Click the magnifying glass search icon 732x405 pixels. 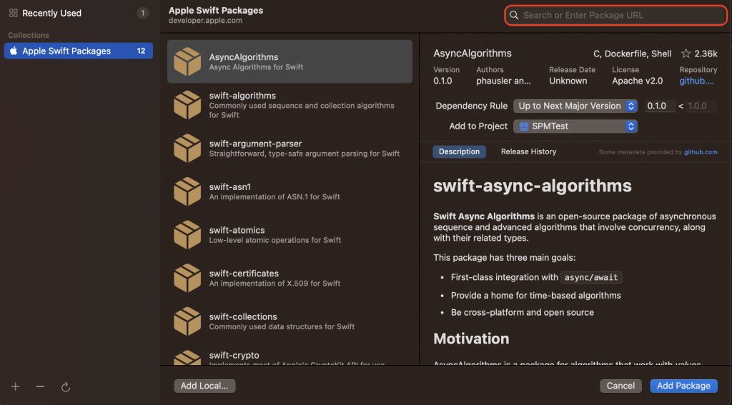click(x=514, y=16)
